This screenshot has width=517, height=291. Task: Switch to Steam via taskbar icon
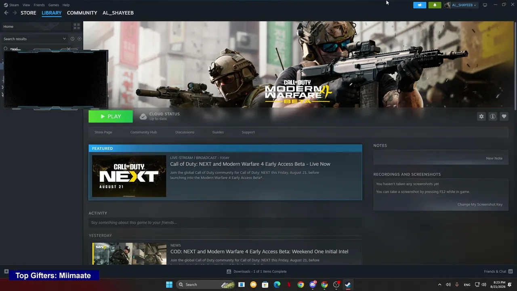348,285
